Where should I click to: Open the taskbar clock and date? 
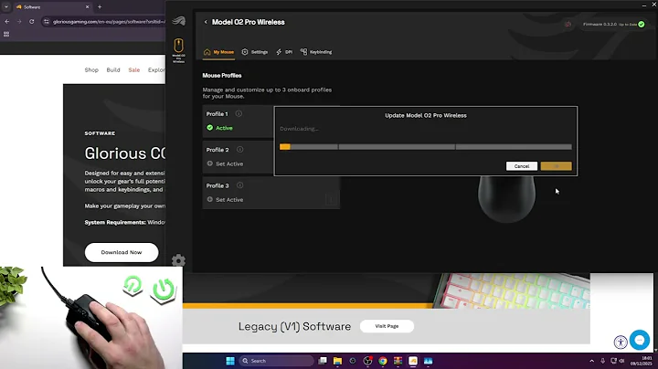tap(642, 361)
